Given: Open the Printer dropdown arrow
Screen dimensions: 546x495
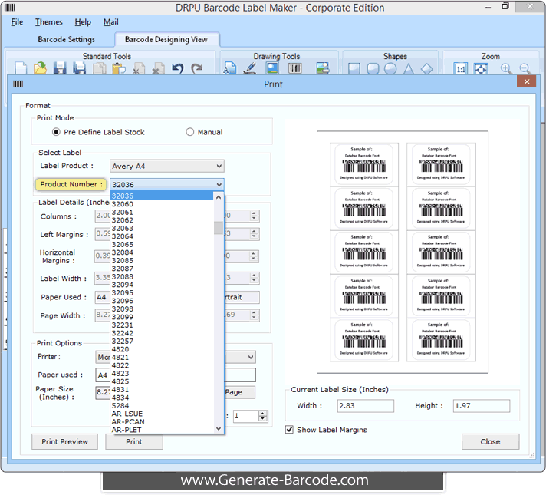Looking at the screenshot, I should point(251,357).
